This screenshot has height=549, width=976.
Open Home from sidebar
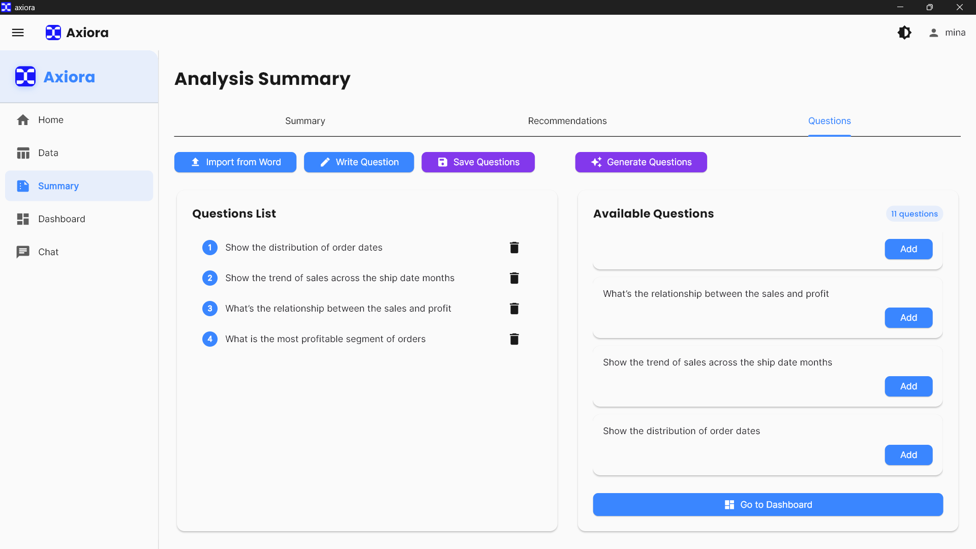click(51, 120)
